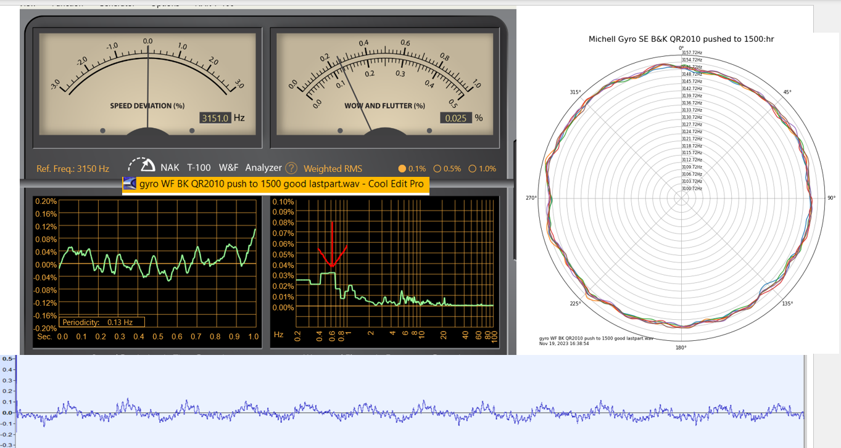This screenshot has width=841, height=448.
Task: Click the NAK T-100 W&F Analyzer title
Action: tap(221, 168)
